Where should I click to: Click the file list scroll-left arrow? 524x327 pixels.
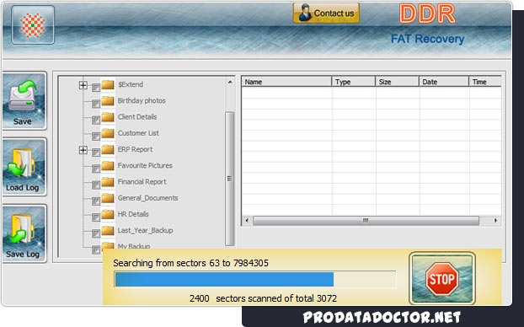point(247,220)
